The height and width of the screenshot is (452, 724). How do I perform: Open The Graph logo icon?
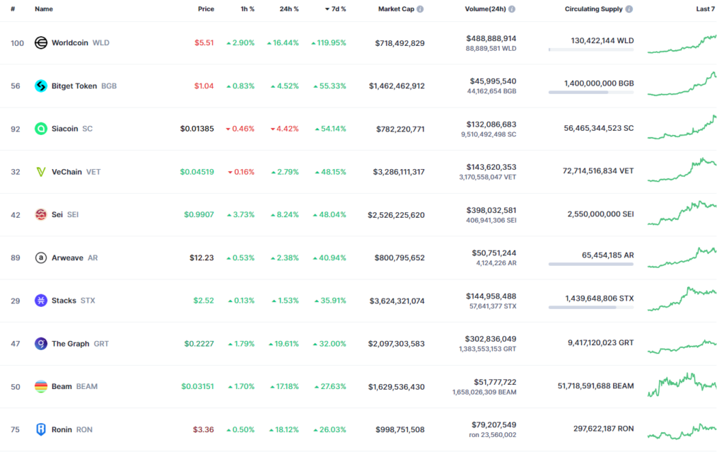coord(40,343)
